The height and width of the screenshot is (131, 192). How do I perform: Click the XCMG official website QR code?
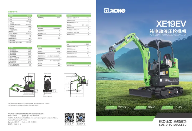pyautogui.click(x=69, y=118)
